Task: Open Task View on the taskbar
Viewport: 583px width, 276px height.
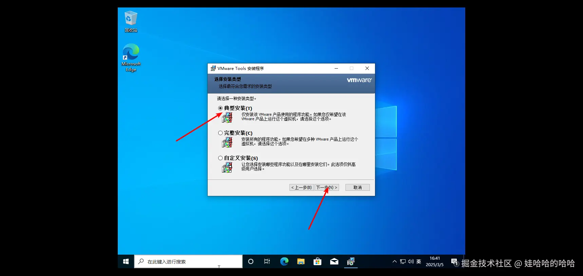Action: click(267, 261)
